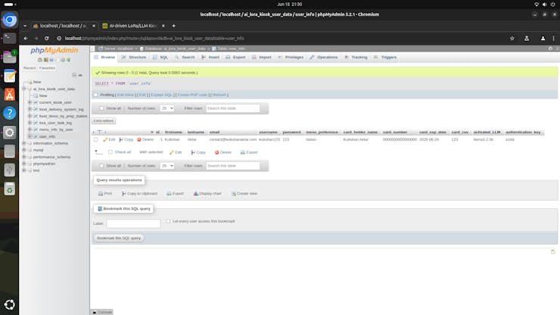
Task: Click the Refresh link beside the query
Action: [219, 95]
